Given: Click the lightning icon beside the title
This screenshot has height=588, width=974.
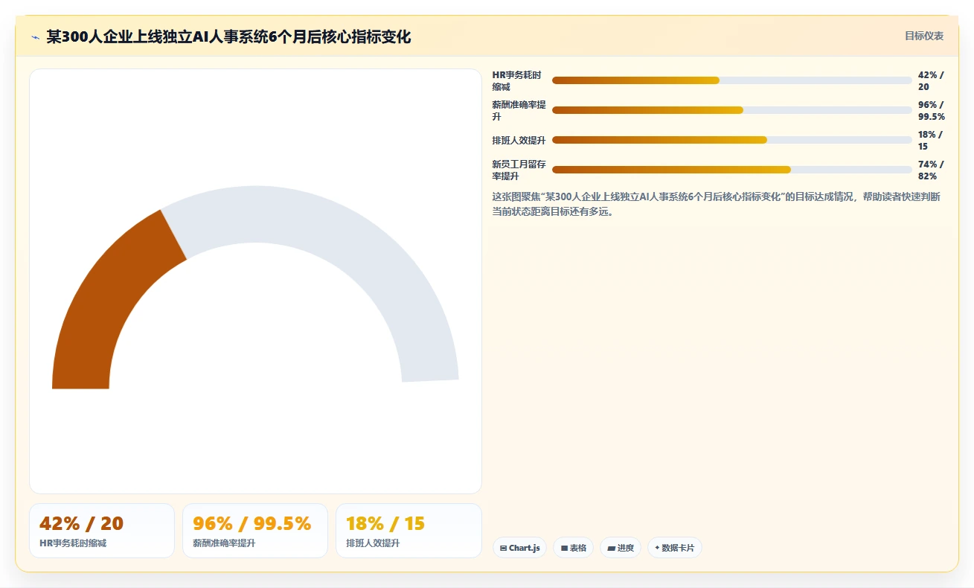Looking at the screenshot, I should (35, 36).
